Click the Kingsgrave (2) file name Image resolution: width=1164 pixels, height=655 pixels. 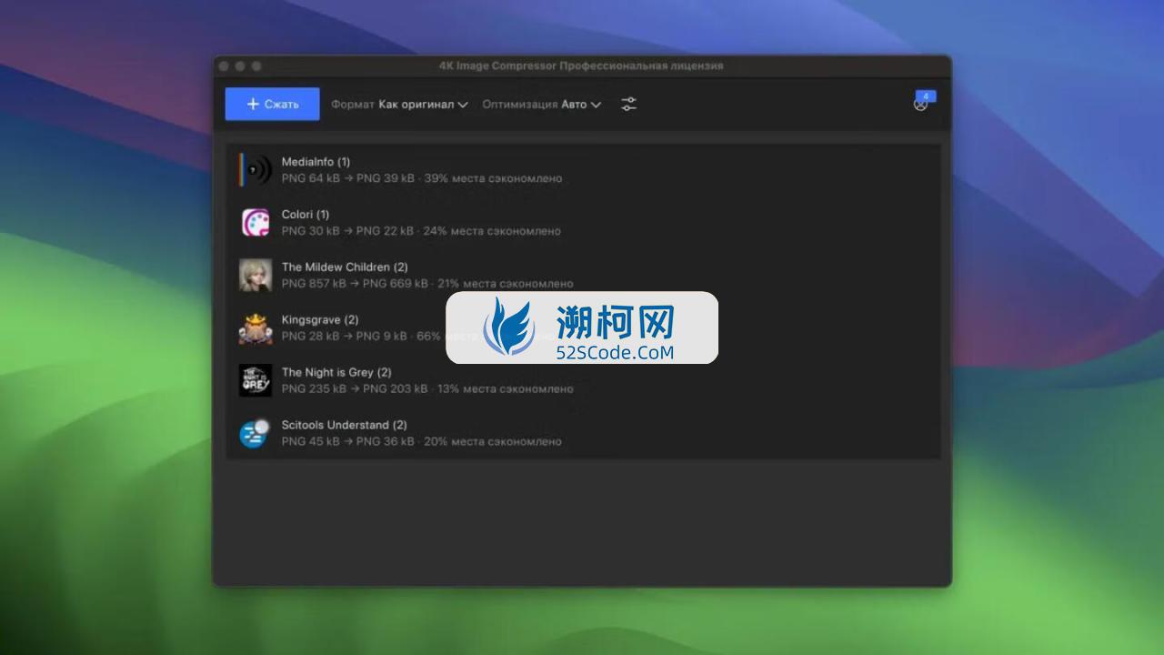(320, 320)
